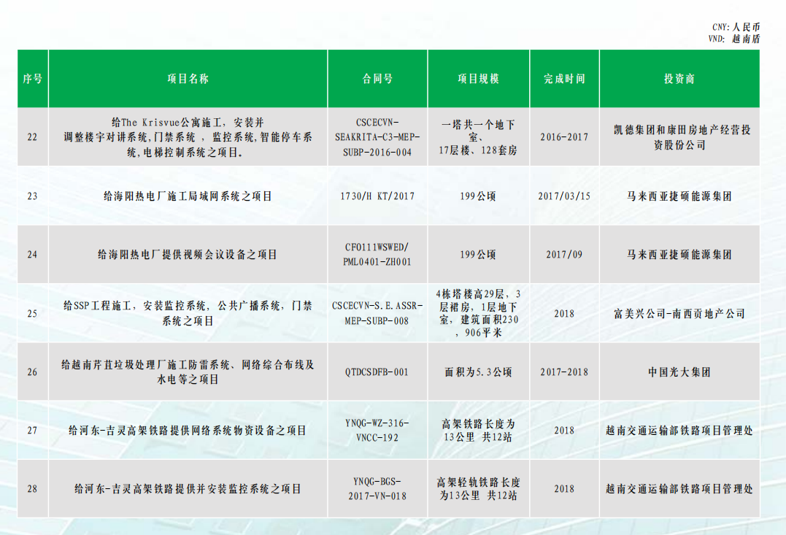Select the 凯德集团和康田房地产经营投资股份公司 cell

point(679,137)
